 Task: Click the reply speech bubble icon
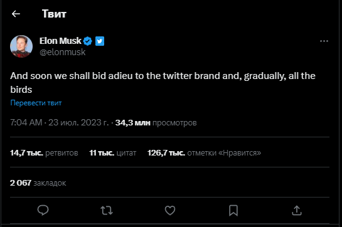43,211
